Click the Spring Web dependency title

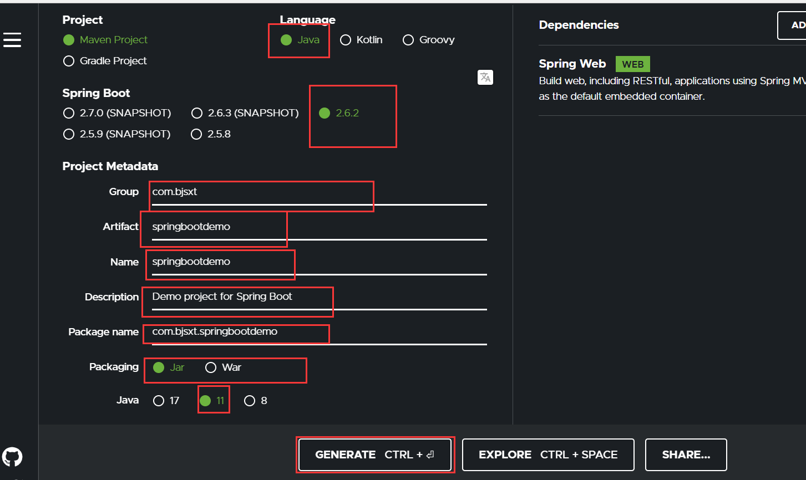tap(572, 64)
